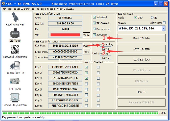The image size is (170, 121).
Task: Open the Prepare Key File icon
Action: (x=15, y=66)
